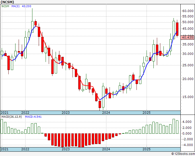Open the 12Stocks.com copyright link
This screenshot has height=156, width=195.
(183, 154)
